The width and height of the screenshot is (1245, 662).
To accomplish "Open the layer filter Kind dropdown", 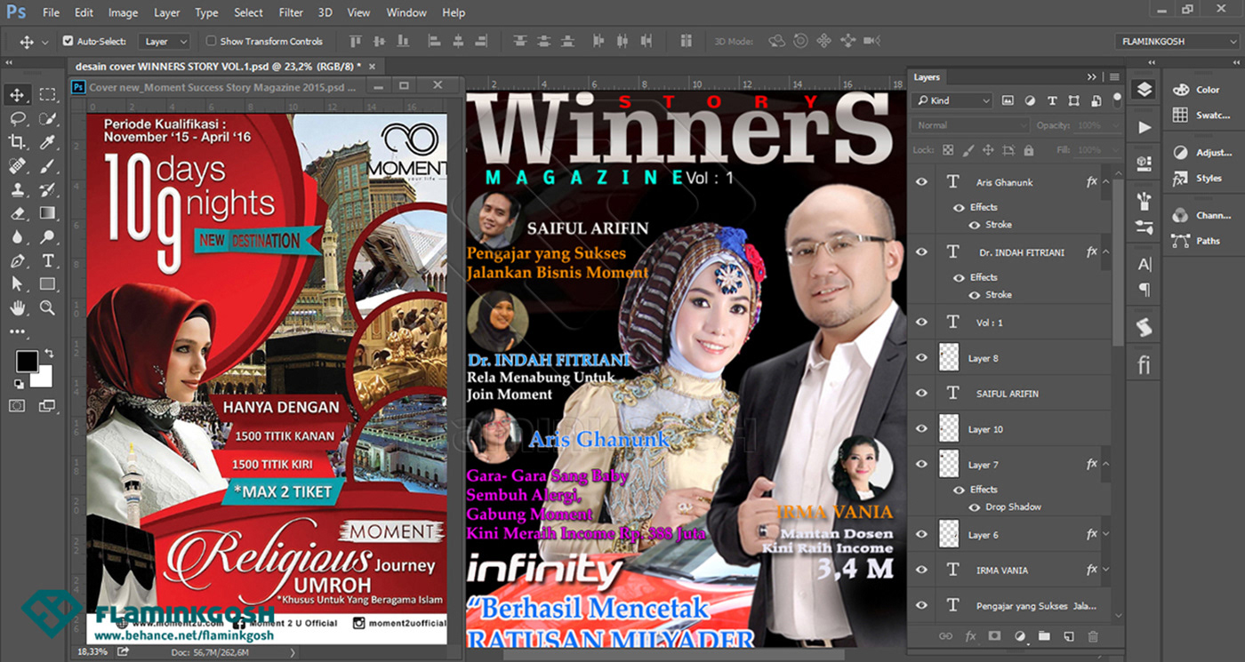I will pos(952,100).
